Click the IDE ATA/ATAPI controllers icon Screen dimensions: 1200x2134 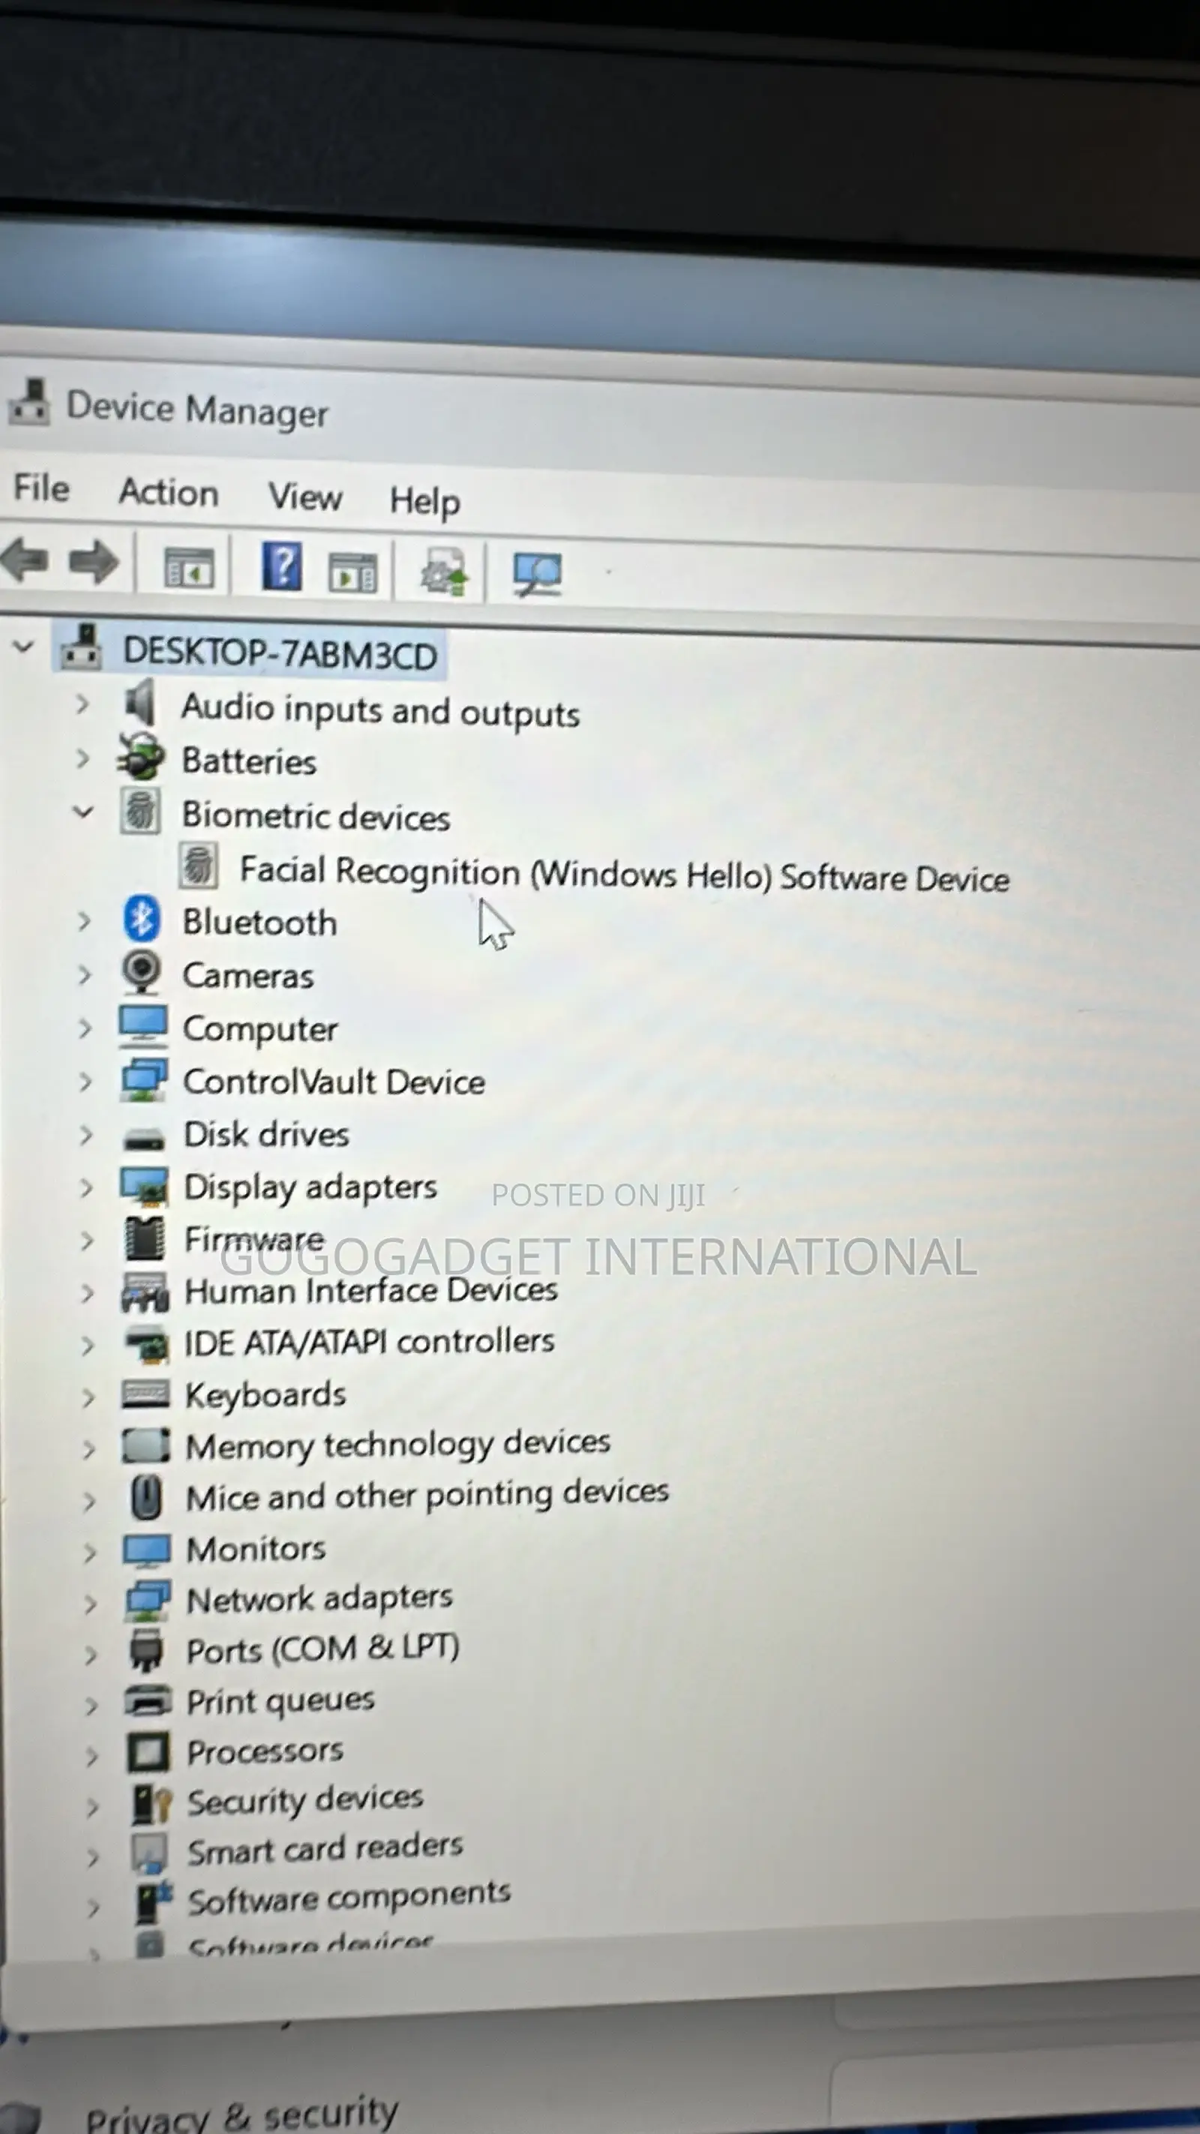(x=146, y=1344)
